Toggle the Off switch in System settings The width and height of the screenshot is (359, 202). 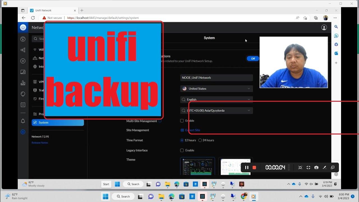point(253,58)
